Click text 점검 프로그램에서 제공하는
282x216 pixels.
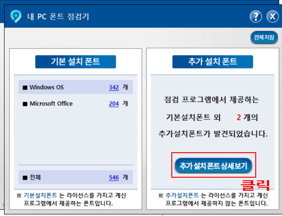[x=211, y=100]
